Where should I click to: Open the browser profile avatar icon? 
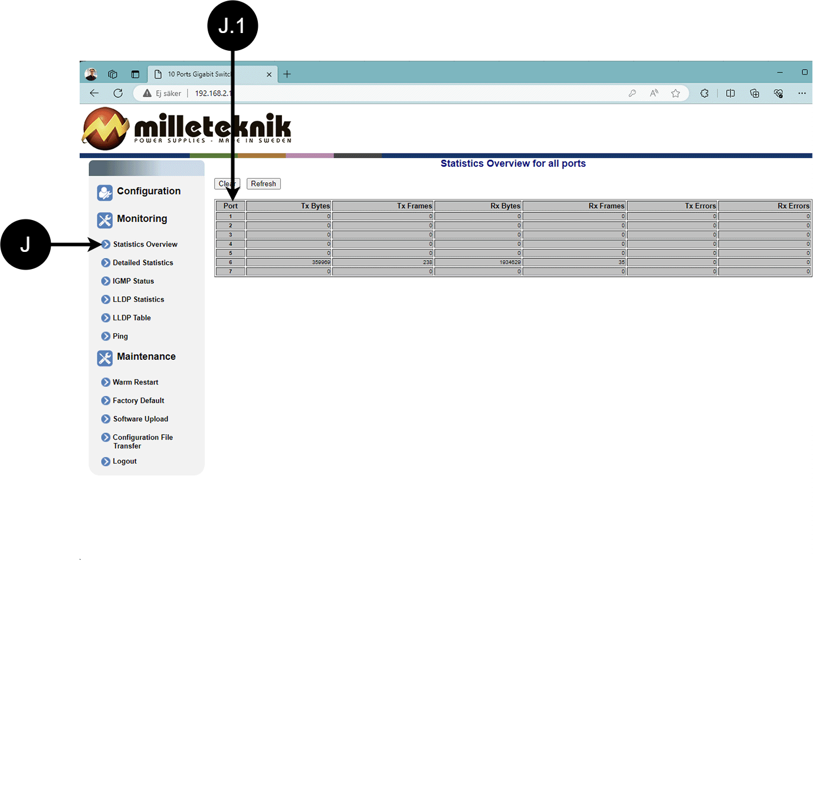point(91,74)
